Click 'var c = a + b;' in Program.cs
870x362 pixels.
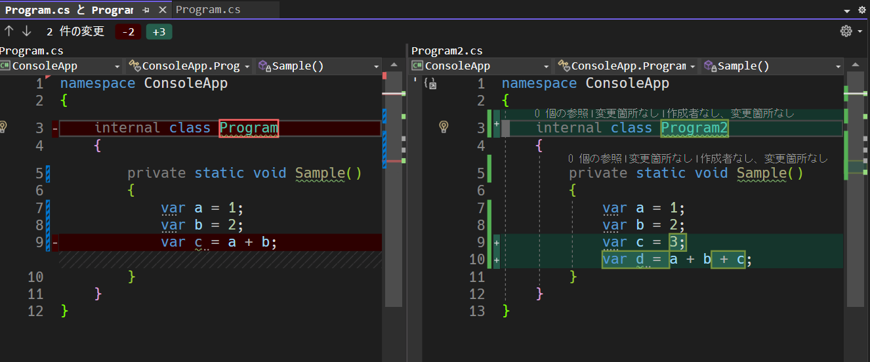click(x=219, y=243)
